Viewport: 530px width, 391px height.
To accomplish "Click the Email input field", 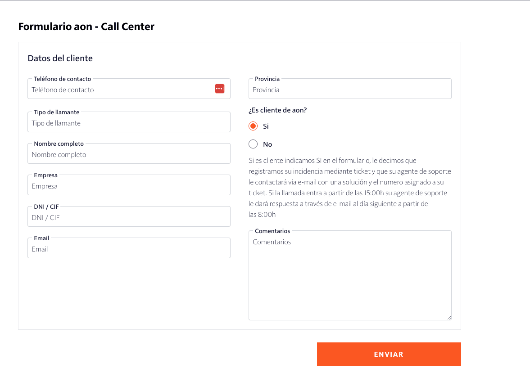I will pyautogui.click(x=129, y=249).
